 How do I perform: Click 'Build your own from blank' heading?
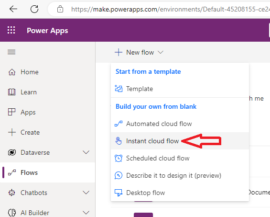point(156,107)
